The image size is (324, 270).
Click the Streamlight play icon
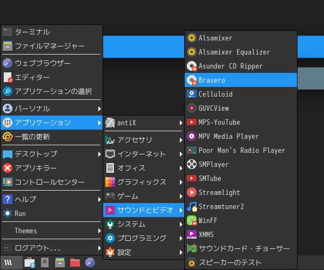coord(192,193)
